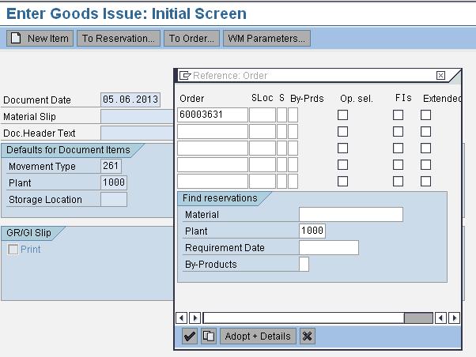
Task: Click the Order field containing 60003631
Action: [212, 115]
